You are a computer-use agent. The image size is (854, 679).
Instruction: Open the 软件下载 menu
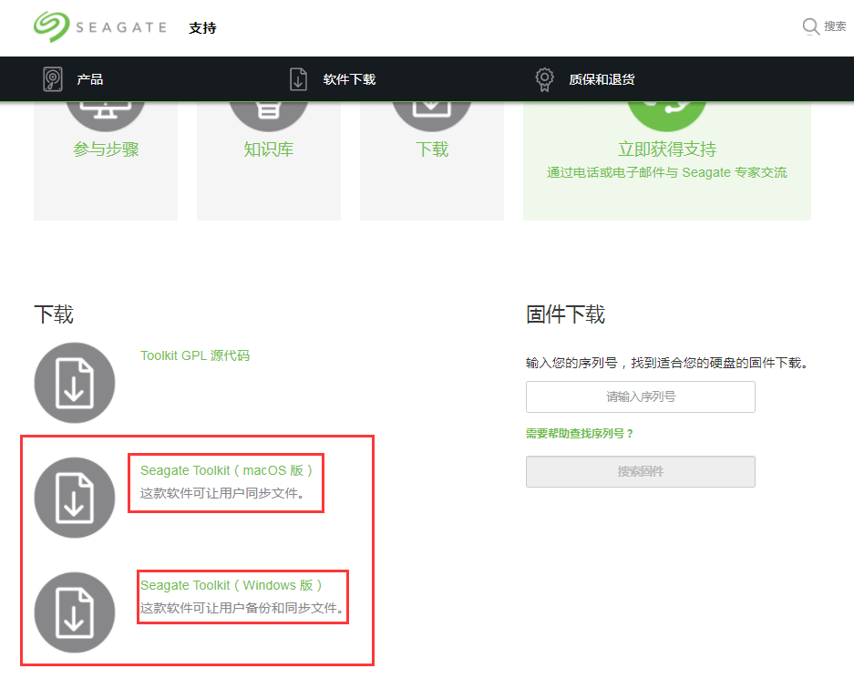tap(349, 79)
